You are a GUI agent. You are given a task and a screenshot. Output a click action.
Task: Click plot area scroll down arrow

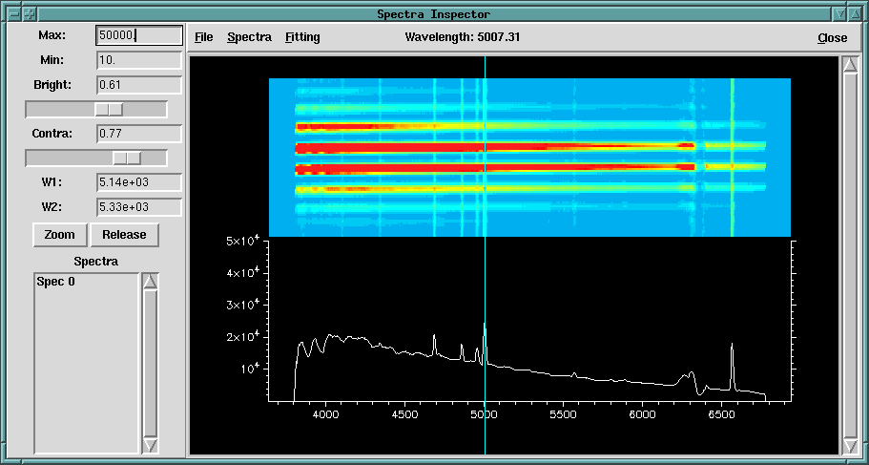coord(850,446)
